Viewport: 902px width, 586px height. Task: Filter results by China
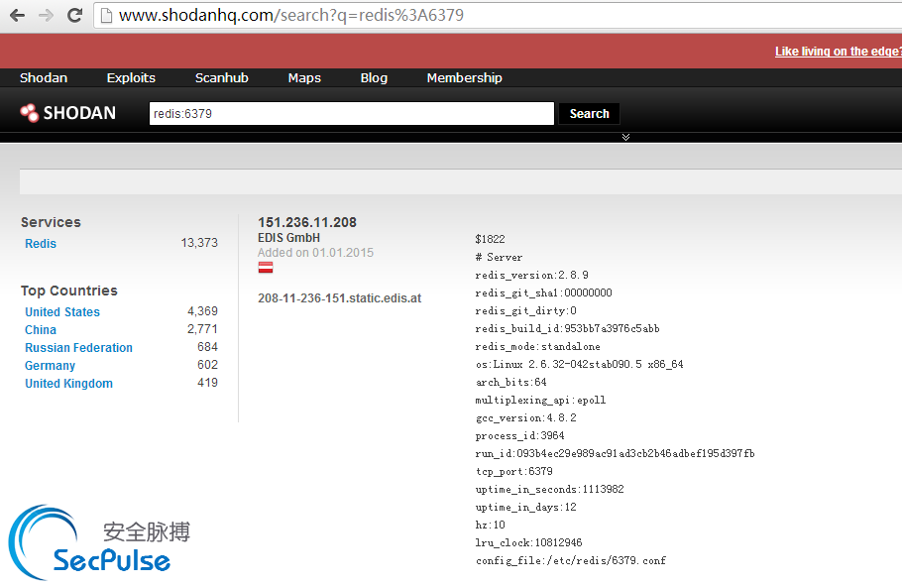41,330
